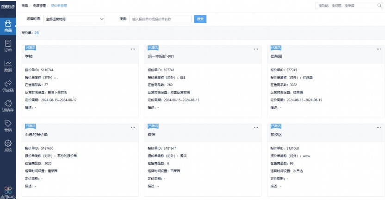Click 在售商品数 27 on 学校 card
The image size is (385, 200).
(x=46, y=85)
